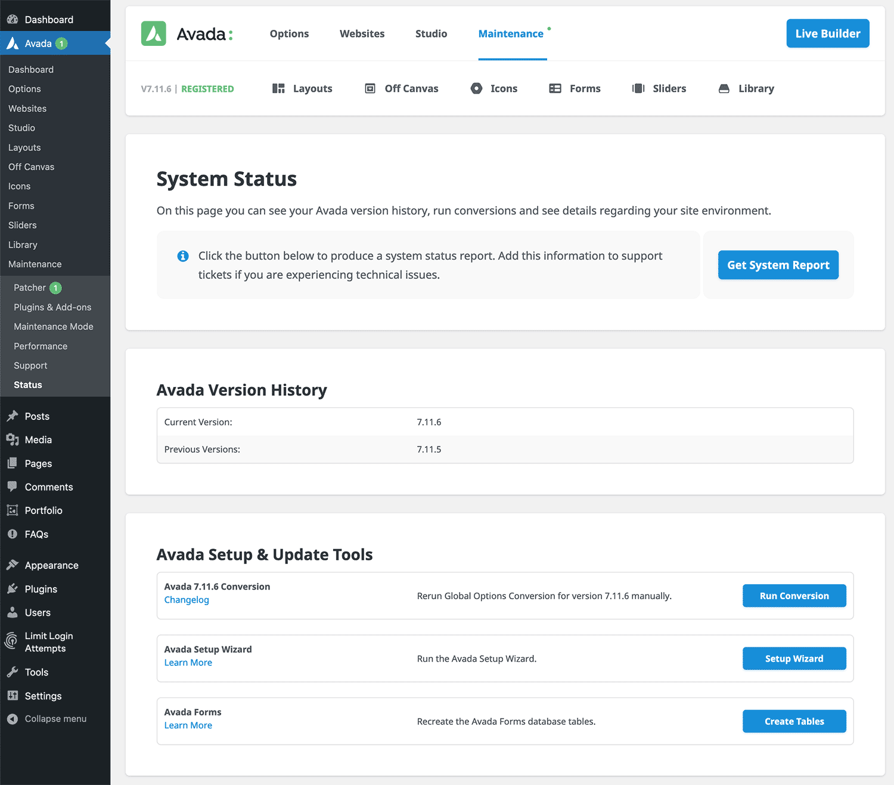The image size is (894, 785).
Task: Click the Users icon in sidebar
Action: [x=13, y=612]
